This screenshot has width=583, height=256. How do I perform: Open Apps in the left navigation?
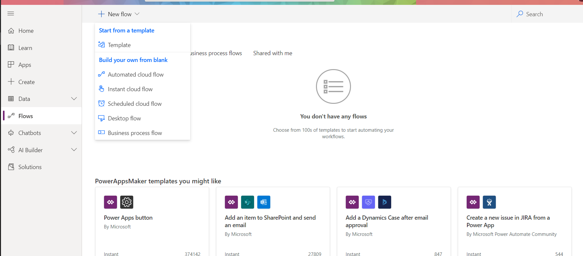click(25, 65)
